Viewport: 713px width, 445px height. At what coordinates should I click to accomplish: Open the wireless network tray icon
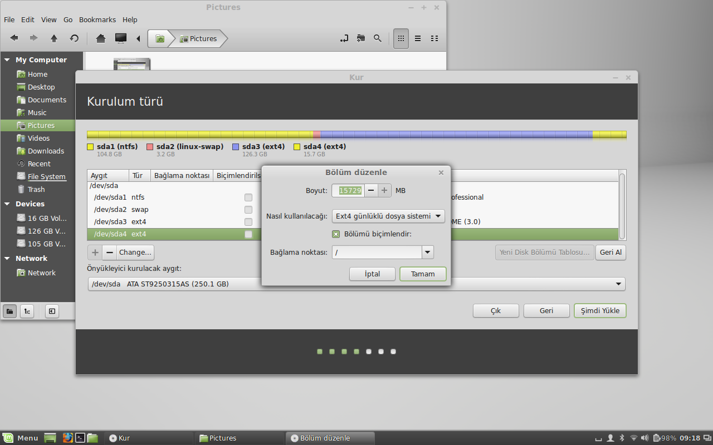pos(634,438)
